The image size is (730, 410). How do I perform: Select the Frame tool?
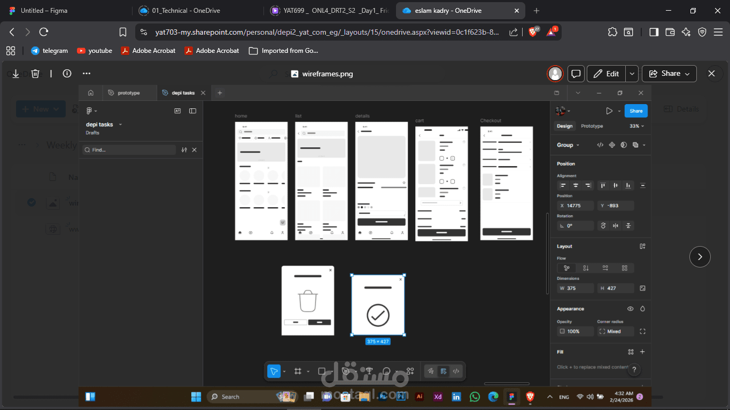[298, 371]
